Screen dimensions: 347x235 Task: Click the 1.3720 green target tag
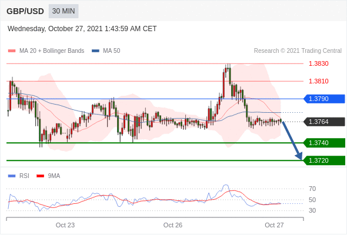(x=324, y=160)
